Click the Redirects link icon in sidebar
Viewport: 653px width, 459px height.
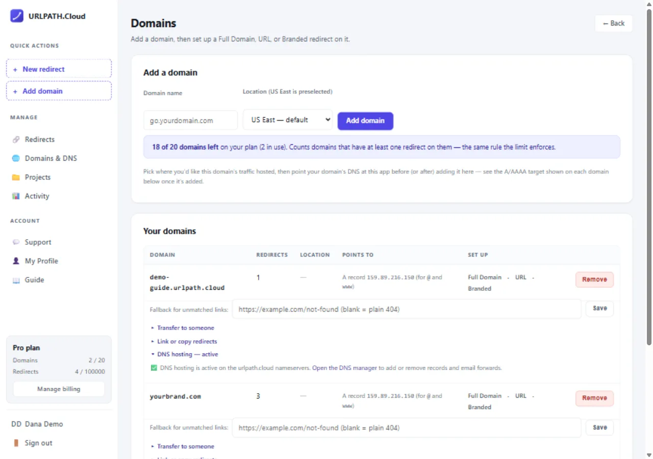click(x=16, y=139)
